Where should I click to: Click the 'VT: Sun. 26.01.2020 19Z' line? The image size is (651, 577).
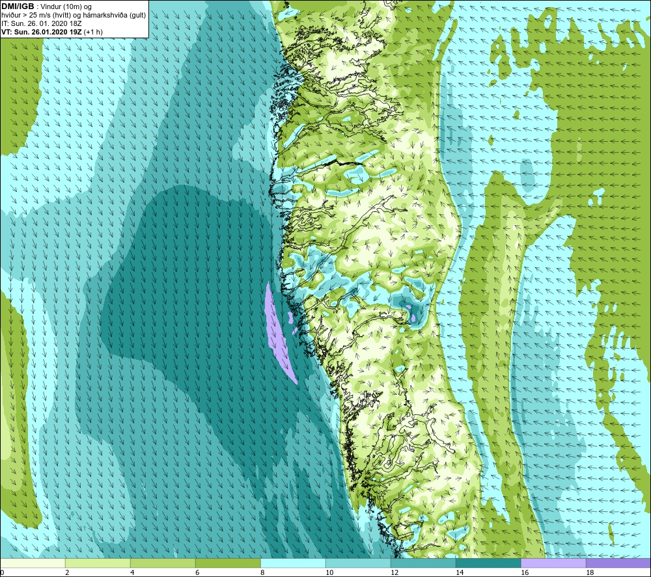(42, 32)
